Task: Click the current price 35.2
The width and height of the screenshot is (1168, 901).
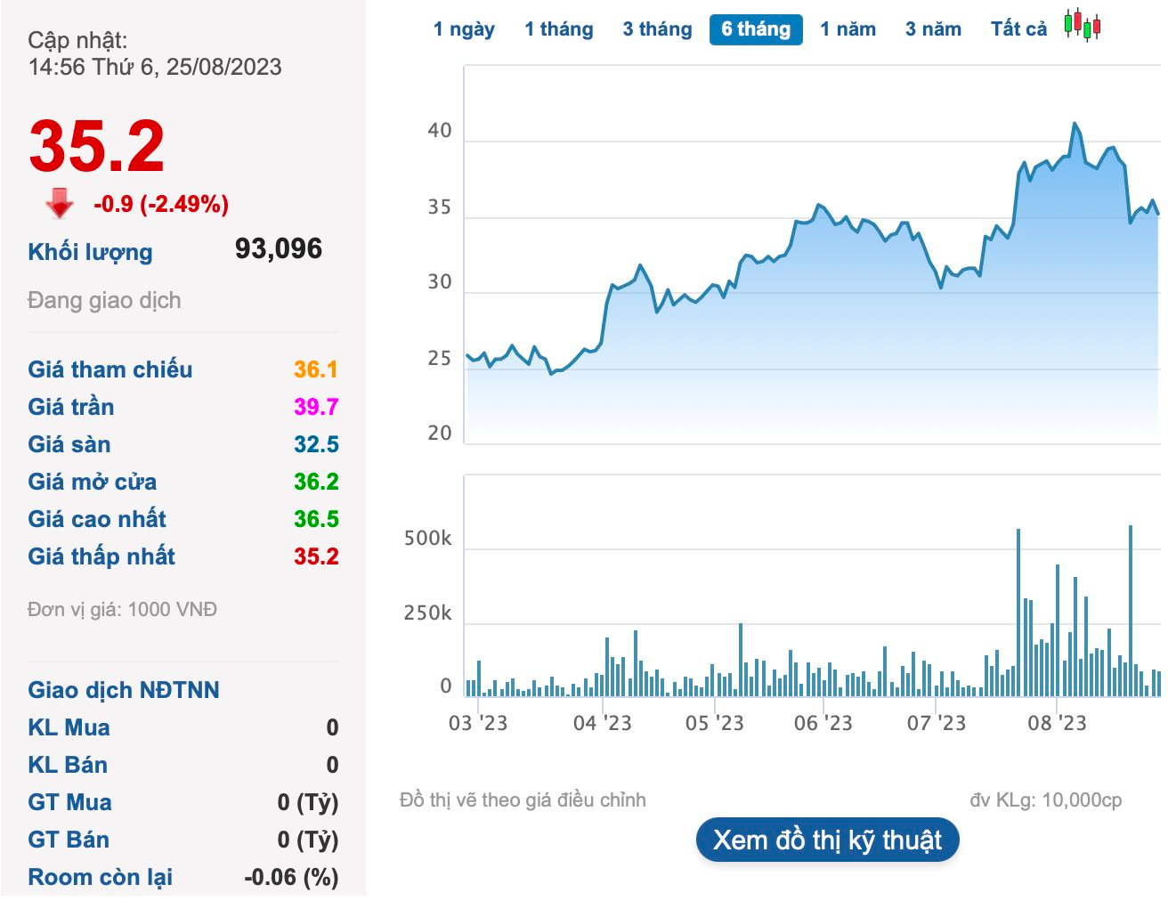Action: pos(97,147)
